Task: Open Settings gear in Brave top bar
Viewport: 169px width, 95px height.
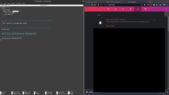Action: (x=108, y=9)
